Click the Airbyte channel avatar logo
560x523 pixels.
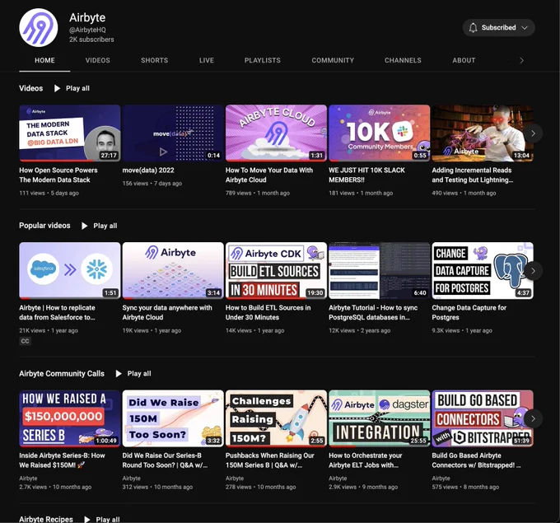39,28
